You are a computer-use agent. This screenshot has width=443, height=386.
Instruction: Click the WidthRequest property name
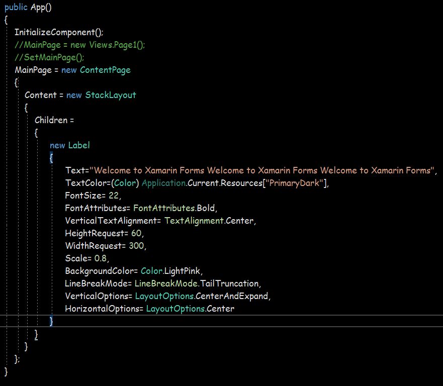[x=93, y=245]
